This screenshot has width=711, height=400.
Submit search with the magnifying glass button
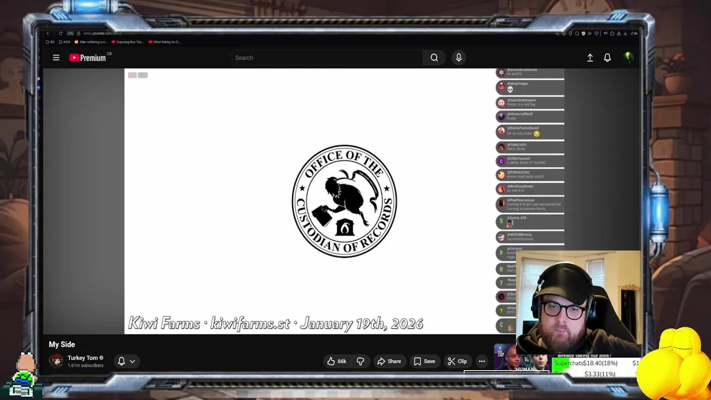point(434,58)
